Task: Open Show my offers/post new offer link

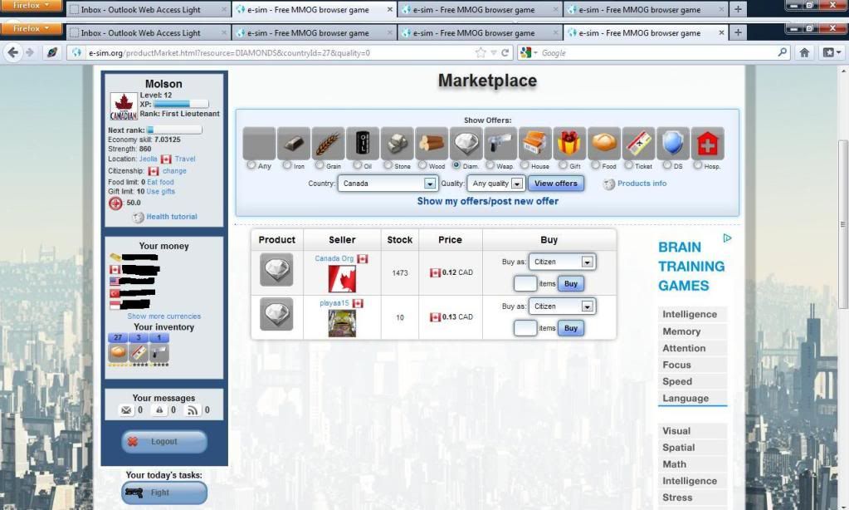Action: (x=487, y=201)
